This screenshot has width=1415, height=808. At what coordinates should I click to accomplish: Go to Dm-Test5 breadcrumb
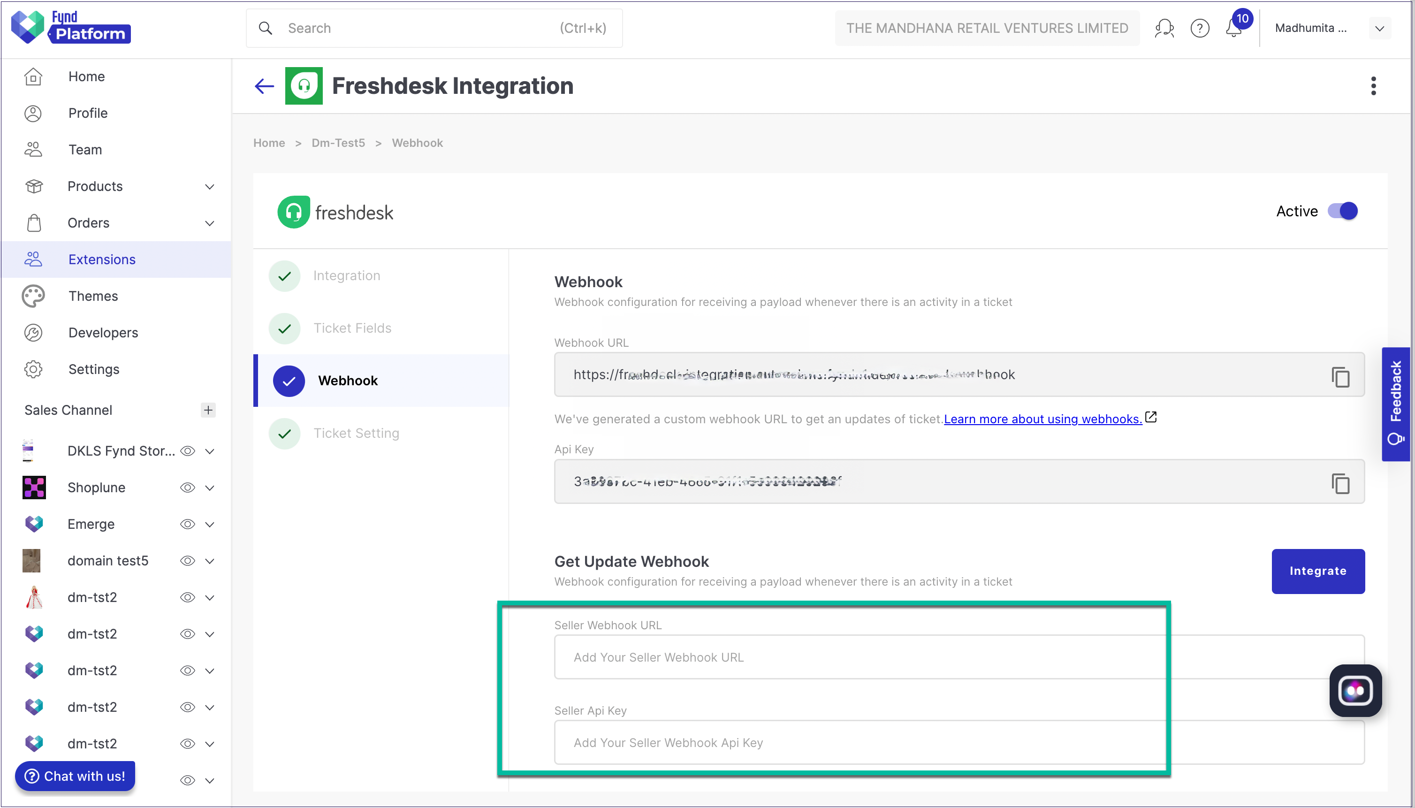tap(338, 143)
